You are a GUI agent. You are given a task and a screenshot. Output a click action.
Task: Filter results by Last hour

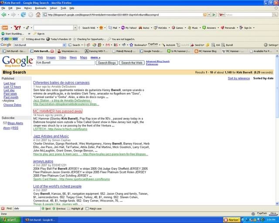tap(10, 83)
